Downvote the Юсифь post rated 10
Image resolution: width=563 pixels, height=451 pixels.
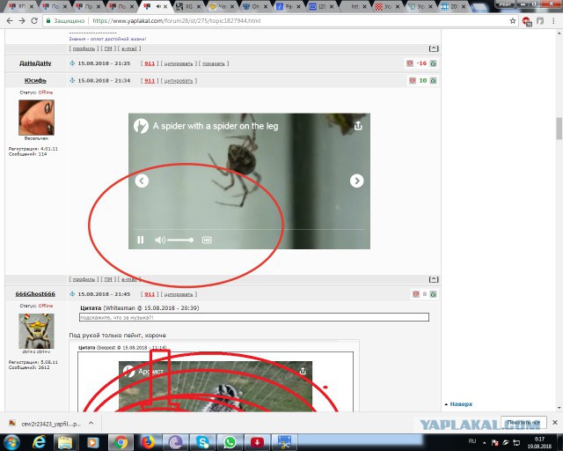click(413, 80)
